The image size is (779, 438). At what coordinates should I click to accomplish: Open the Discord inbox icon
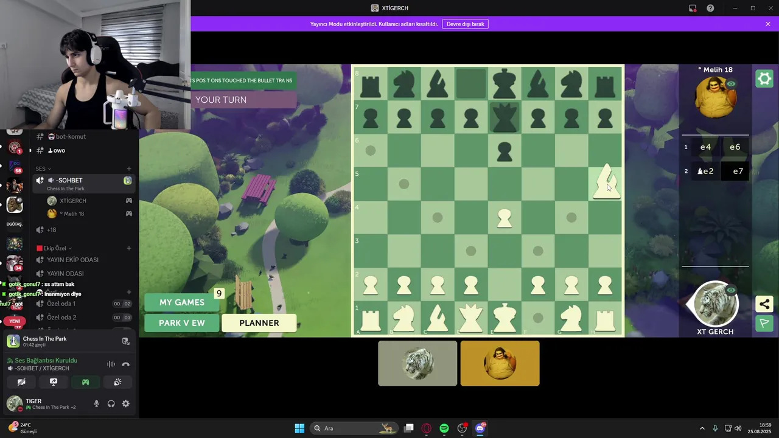[693, 8]
